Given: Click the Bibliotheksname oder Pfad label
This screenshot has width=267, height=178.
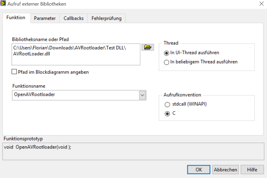Looking at the screenshot, I should click(40, 39).
